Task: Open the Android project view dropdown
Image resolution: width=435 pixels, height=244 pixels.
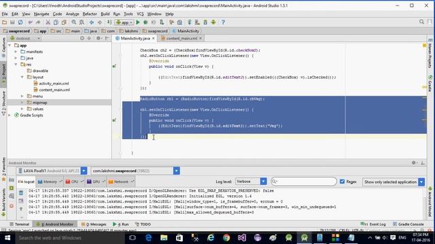Action: coord(25,39)
